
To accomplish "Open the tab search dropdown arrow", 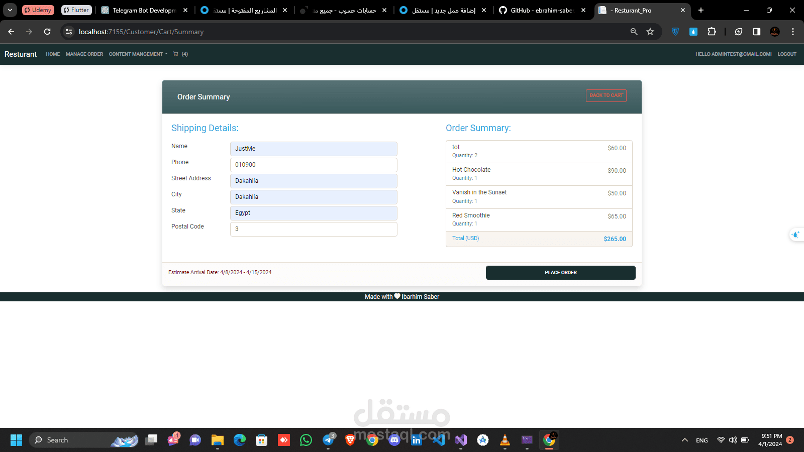I will 10,10.
